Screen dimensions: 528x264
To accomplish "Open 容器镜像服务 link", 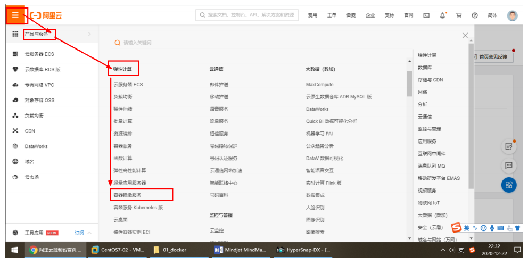I will point(128,195).
